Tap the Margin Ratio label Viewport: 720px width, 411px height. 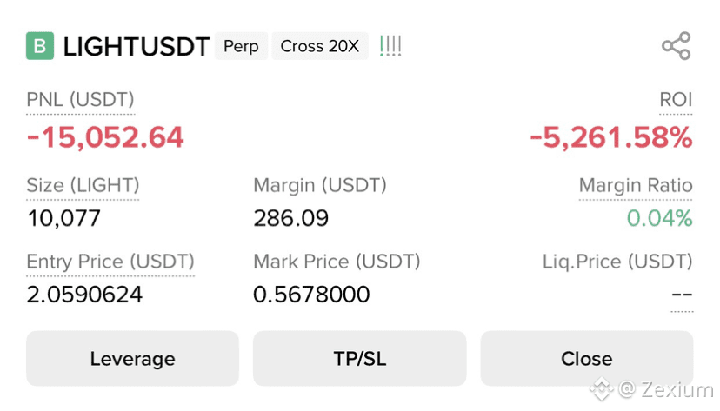tap(636, 185)
